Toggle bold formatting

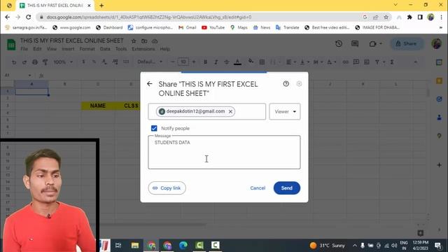(x=205, y=62)
